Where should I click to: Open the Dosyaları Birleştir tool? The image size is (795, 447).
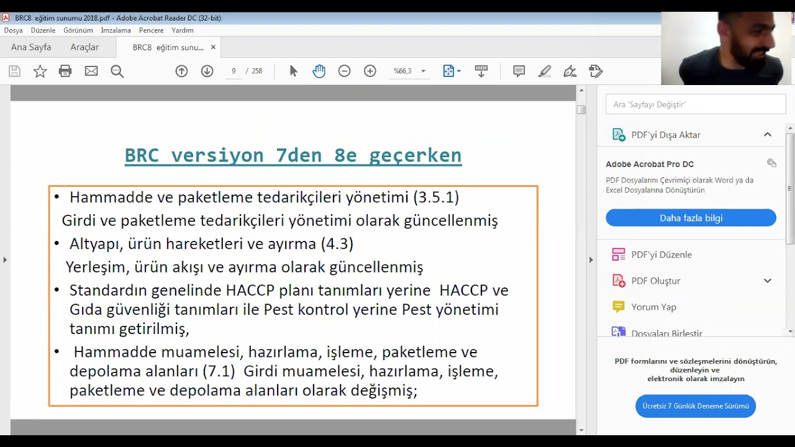(667, 333)
